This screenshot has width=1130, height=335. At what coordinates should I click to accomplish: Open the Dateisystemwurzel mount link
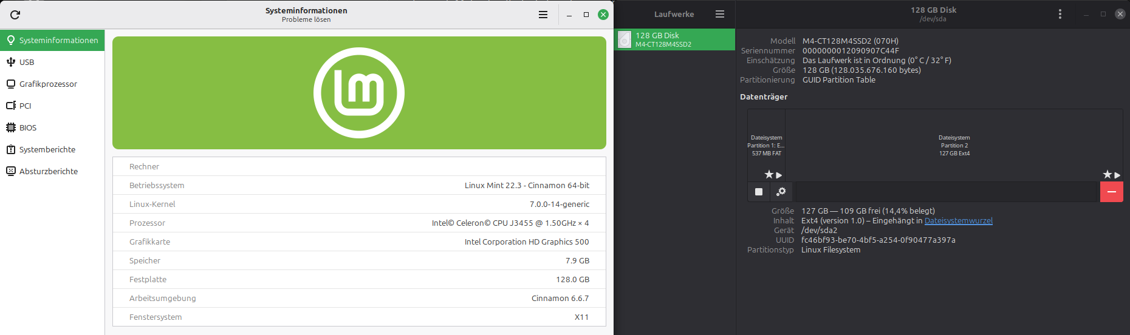pyautogui.click(x=958, y=220)
